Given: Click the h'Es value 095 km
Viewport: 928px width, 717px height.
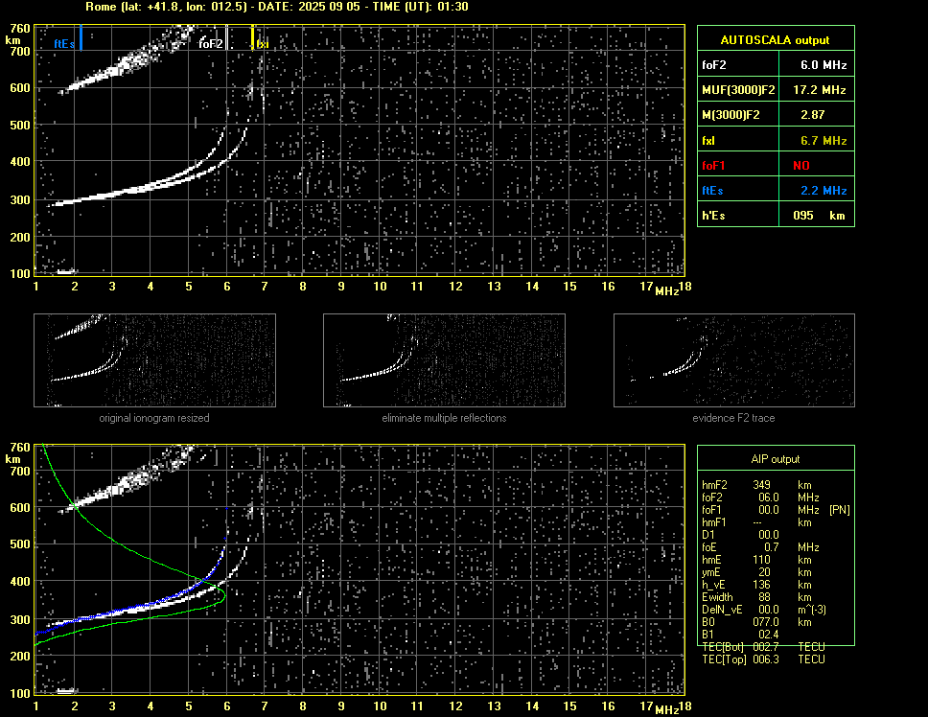Looking at the screenshot, I should point(819,216).
